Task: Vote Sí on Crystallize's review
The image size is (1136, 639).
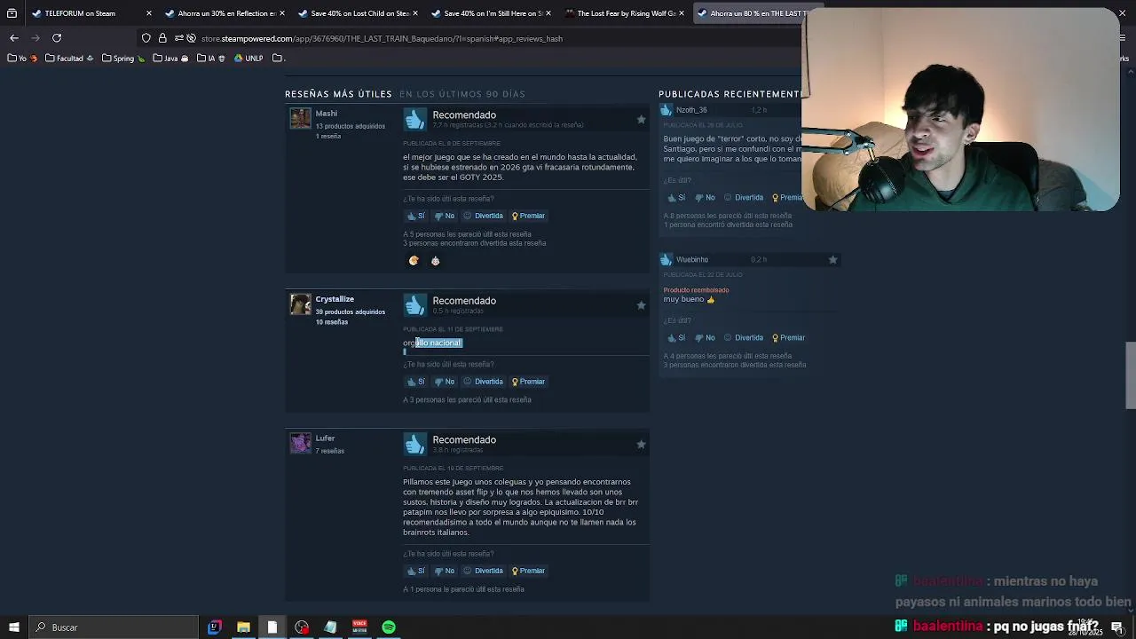Action: pos(415,382)
